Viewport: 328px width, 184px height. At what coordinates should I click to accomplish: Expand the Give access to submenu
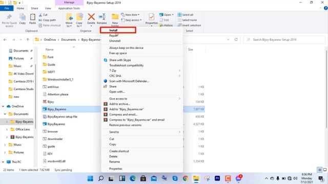tap(142, 99)
